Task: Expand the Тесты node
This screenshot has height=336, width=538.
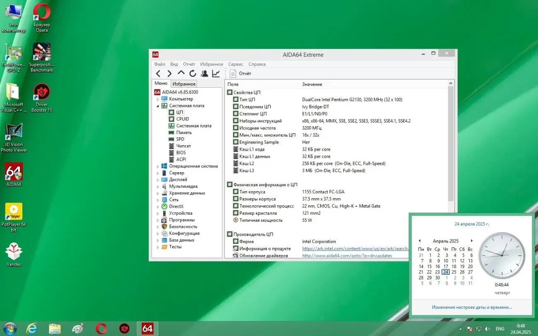Action: pos(158,247)
